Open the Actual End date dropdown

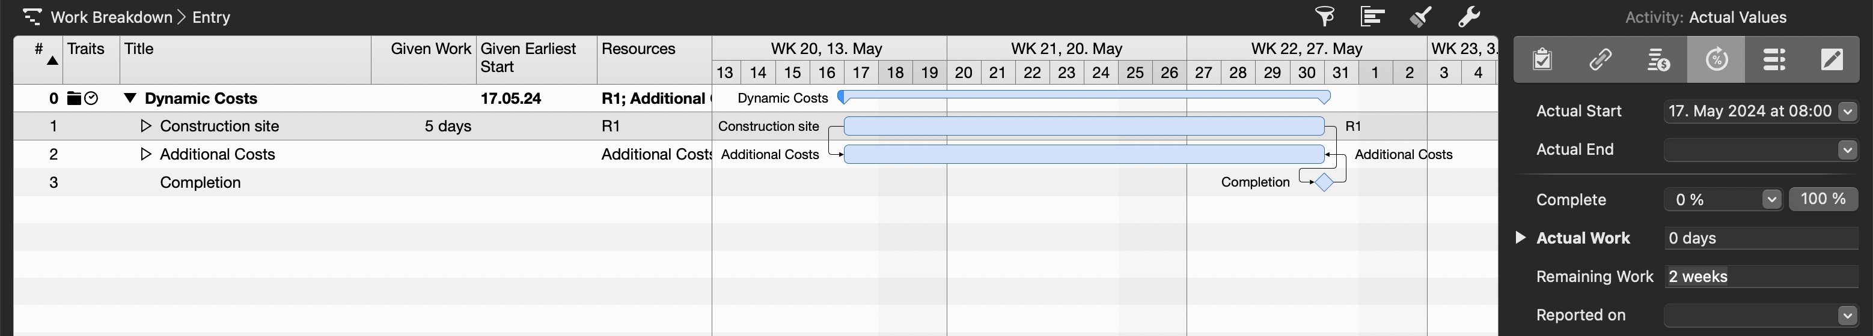pos(1848,149)
